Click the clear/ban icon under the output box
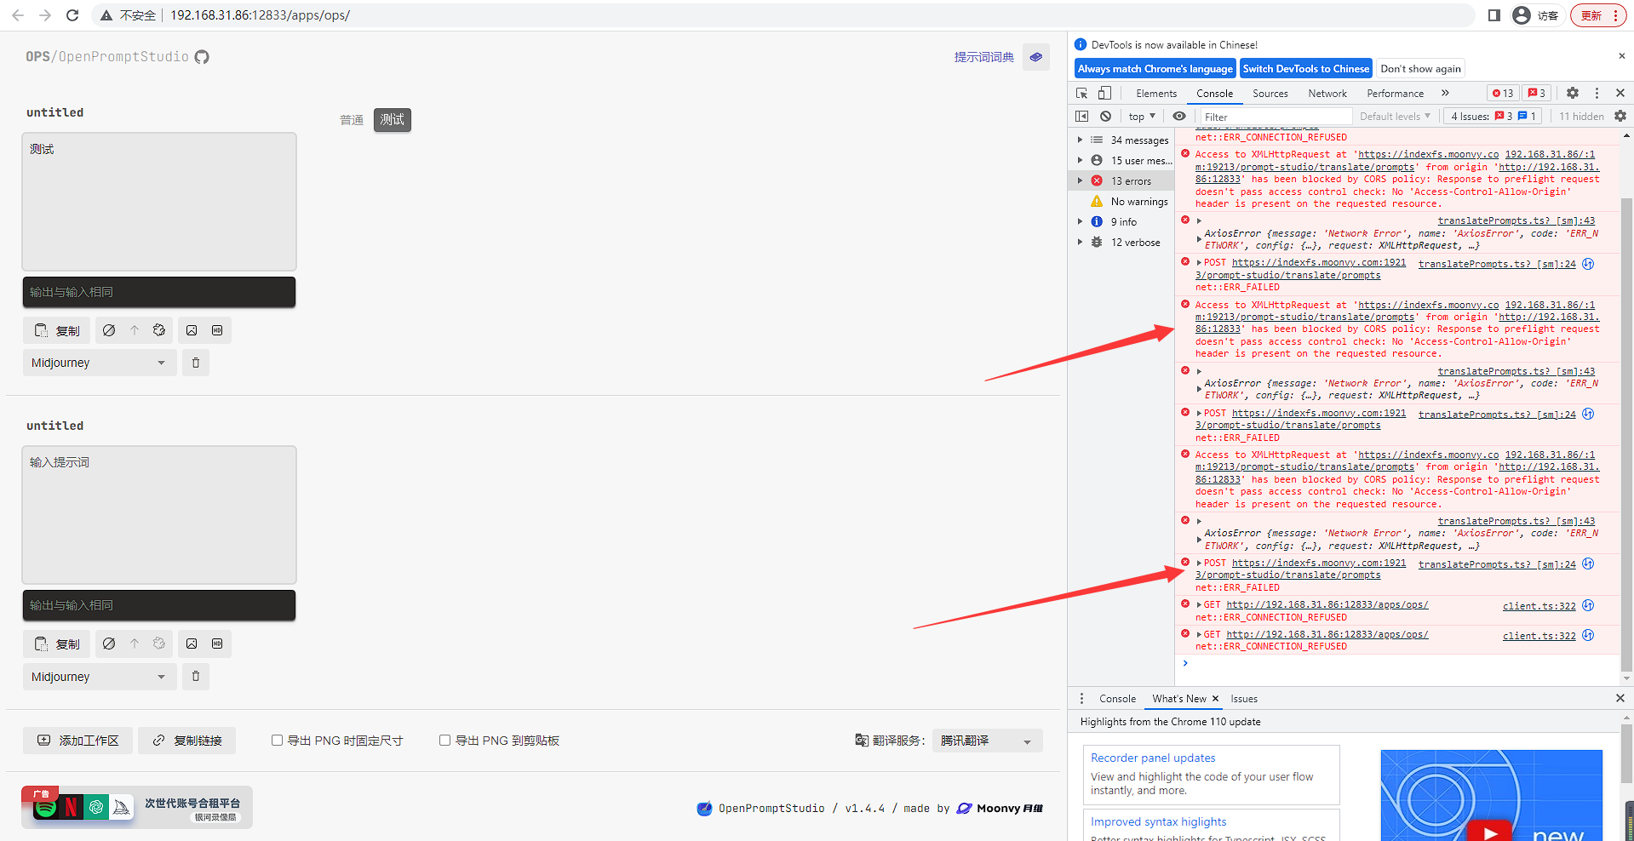This screenshot has height=841, width=1634. [x=109, y=330]
